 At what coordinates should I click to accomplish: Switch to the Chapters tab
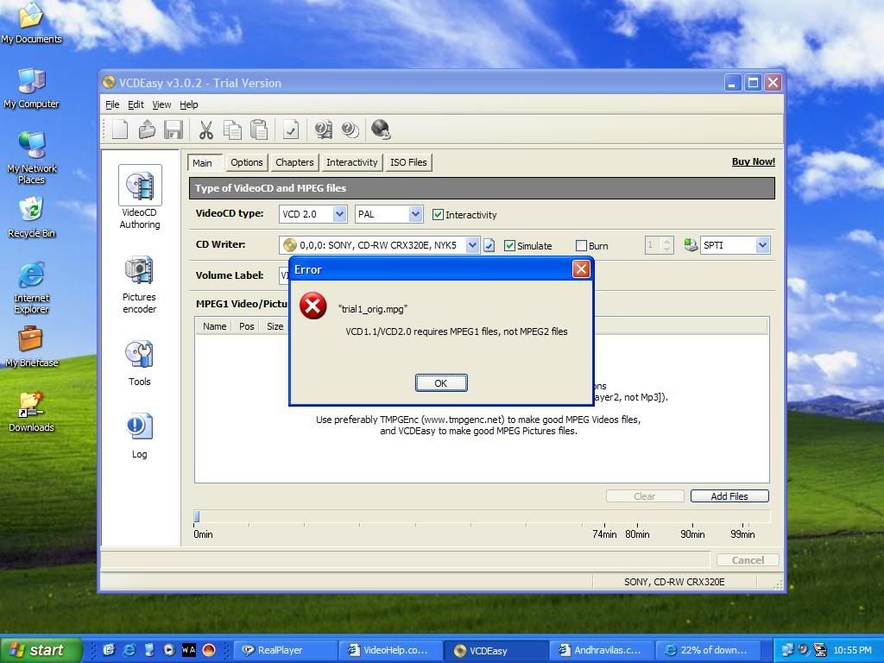(x=294, y=162)
